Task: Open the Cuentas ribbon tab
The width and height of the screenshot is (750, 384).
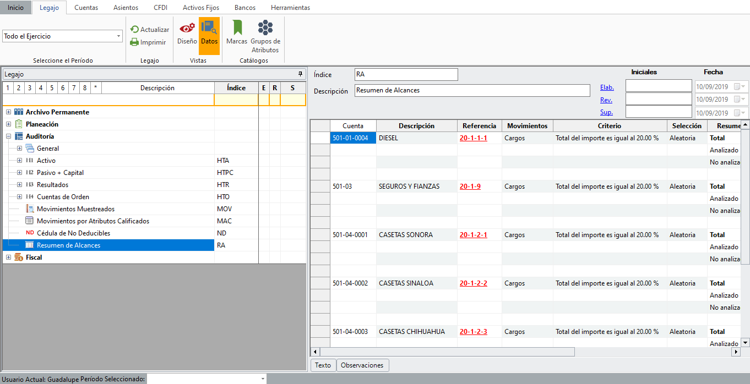Action: point(86,8)
